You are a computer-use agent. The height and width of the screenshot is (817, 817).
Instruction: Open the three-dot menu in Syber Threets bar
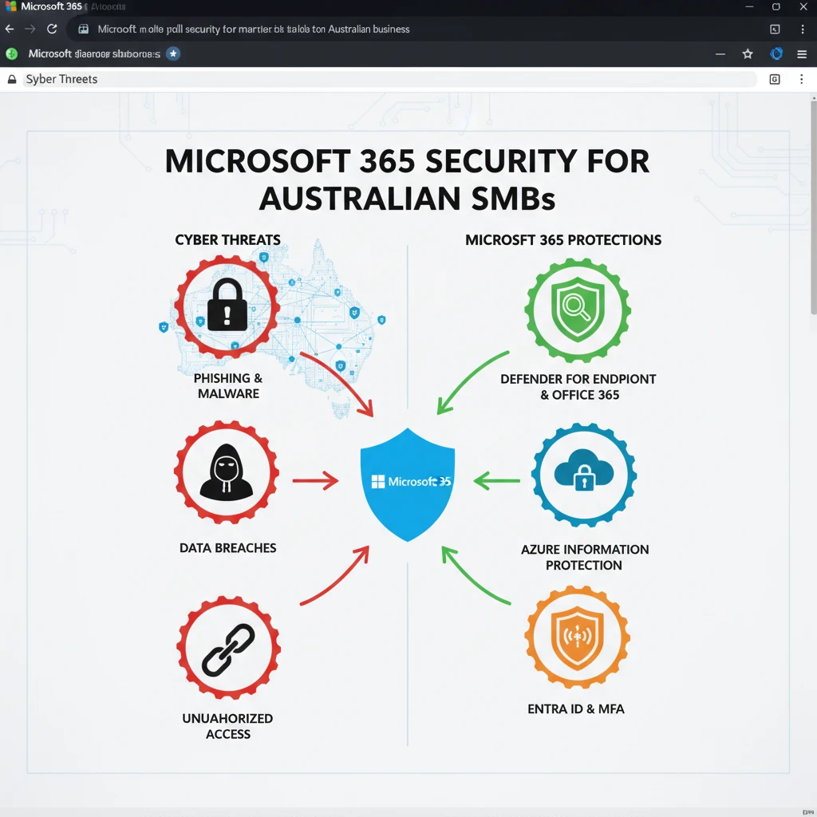coord(801,79)
